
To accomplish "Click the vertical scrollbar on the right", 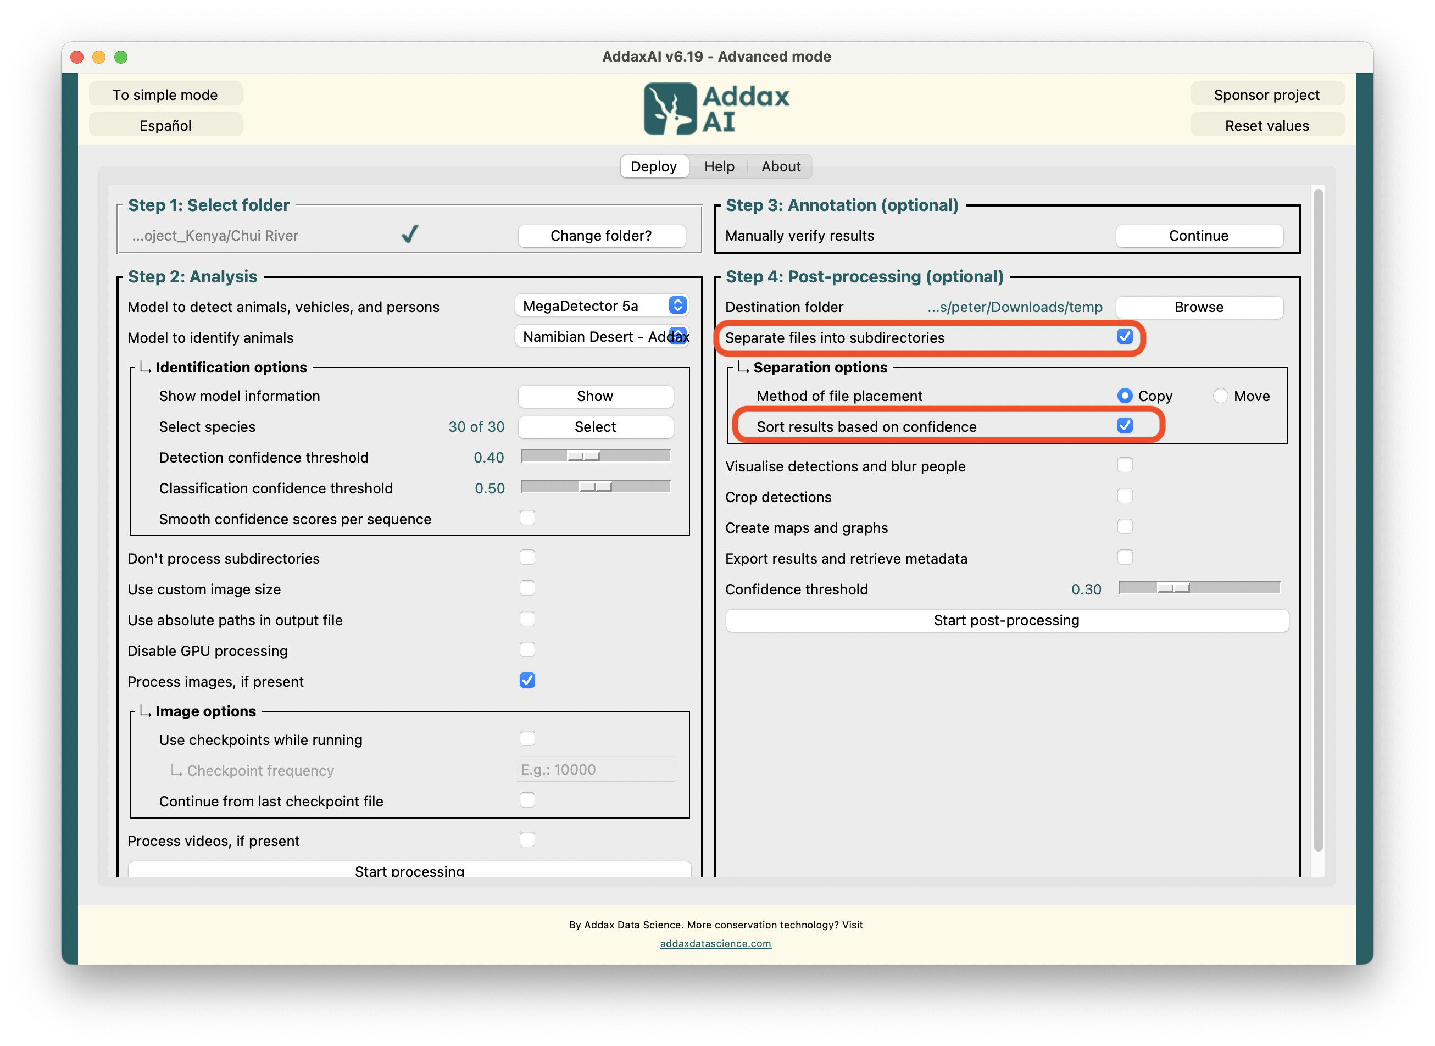I will pos(1318,519).
